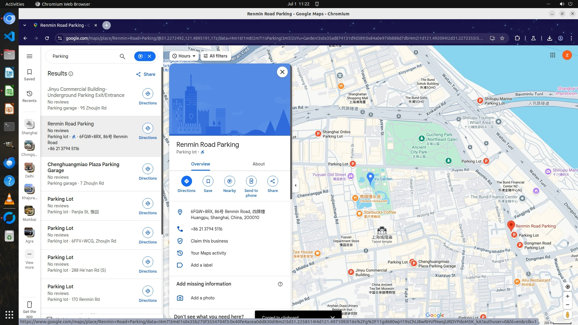Click the Directions icon in place panel
The height and width of the screenshot is (325, 578).
[186, 181]
